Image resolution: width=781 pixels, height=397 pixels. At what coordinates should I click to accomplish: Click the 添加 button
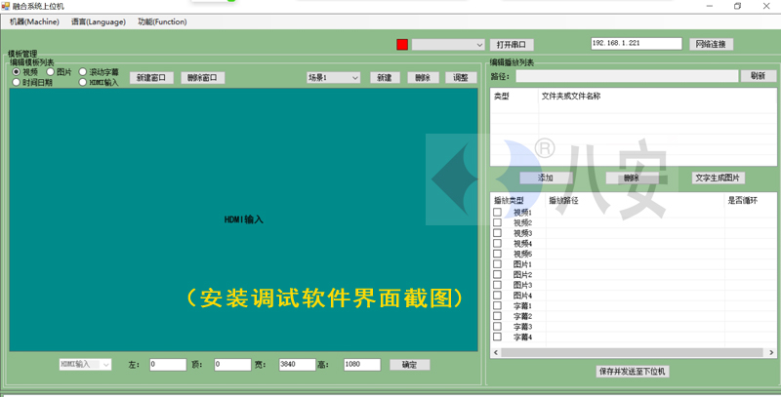(546, 178)
